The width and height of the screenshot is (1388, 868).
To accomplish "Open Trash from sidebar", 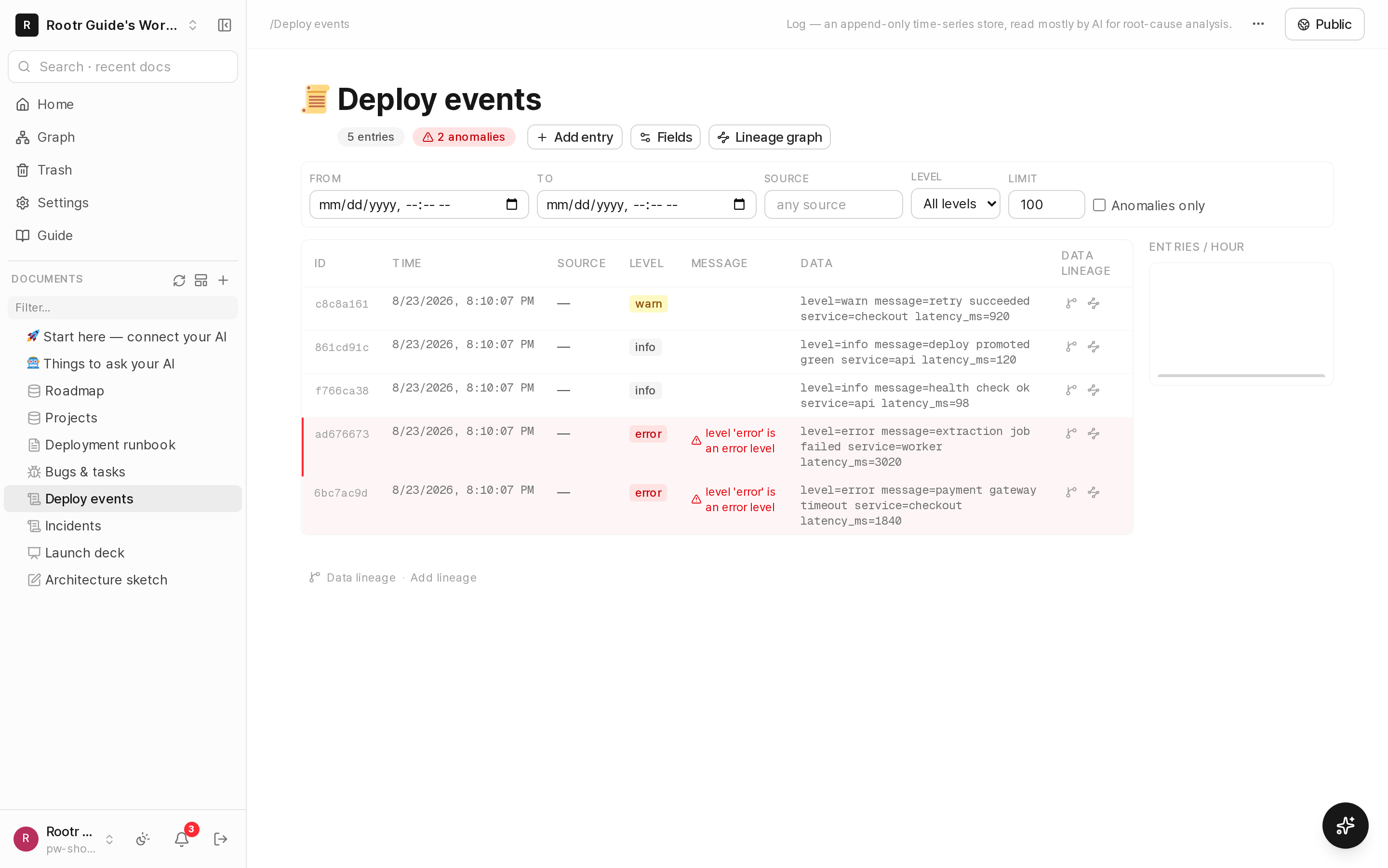I will tap(123, 170).
